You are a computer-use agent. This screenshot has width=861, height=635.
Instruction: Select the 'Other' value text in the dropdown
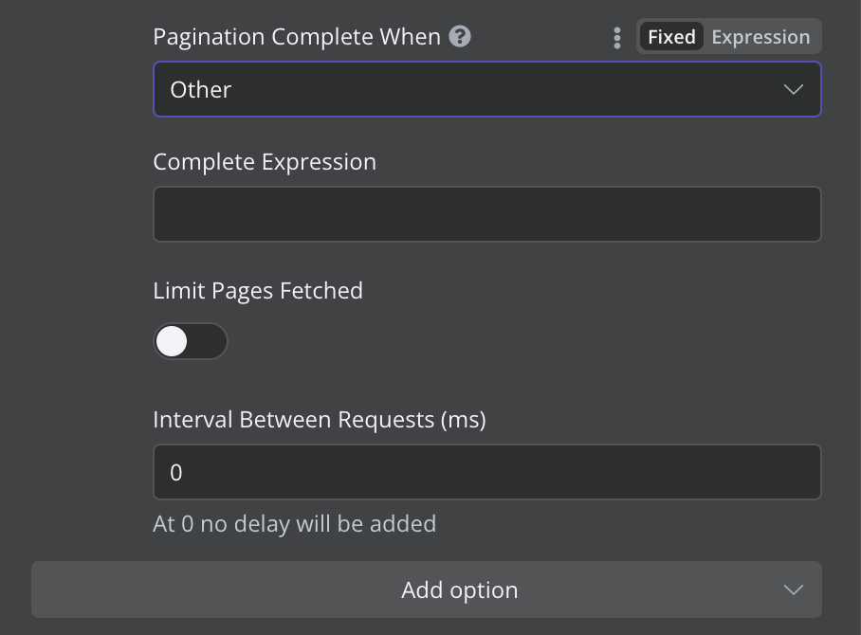[200, 89]
